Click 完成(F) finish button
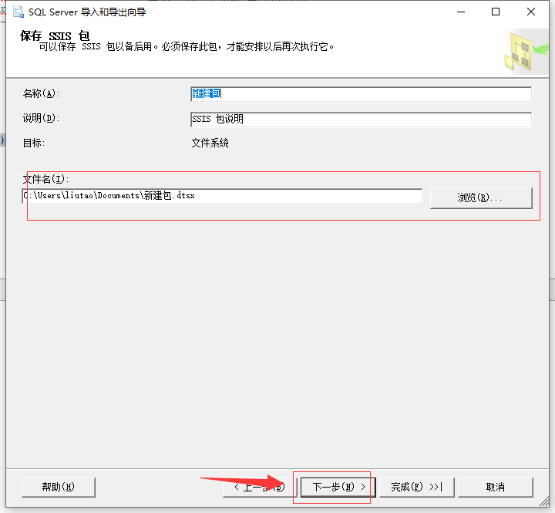 pos(416,487)
